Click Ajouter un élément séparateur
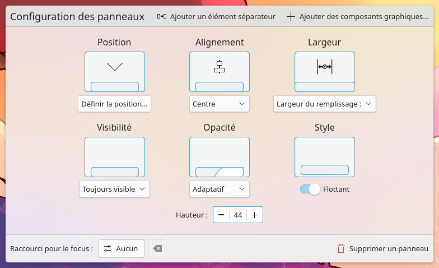This screenshot has width=439, height=268. pos(216,16)
